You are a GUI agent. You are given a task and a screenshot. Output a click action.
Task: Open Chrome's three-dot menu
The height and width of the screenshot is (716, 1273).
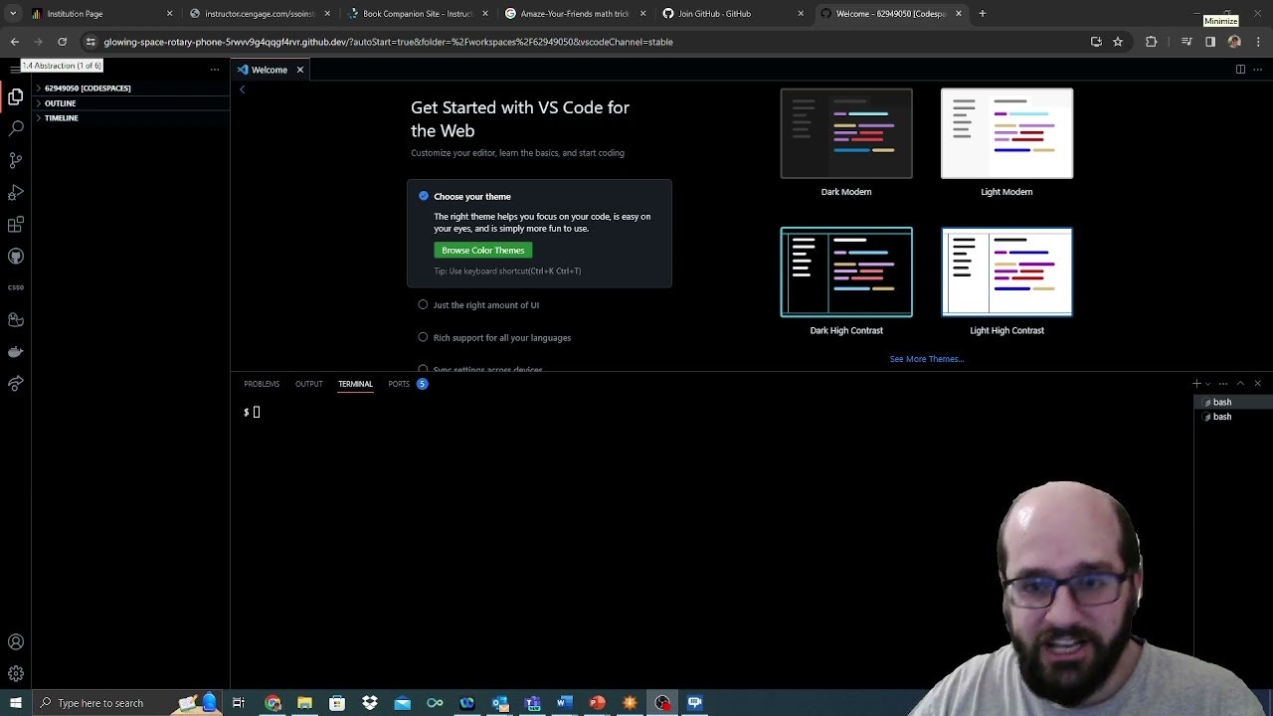[x=1258, y=42]
